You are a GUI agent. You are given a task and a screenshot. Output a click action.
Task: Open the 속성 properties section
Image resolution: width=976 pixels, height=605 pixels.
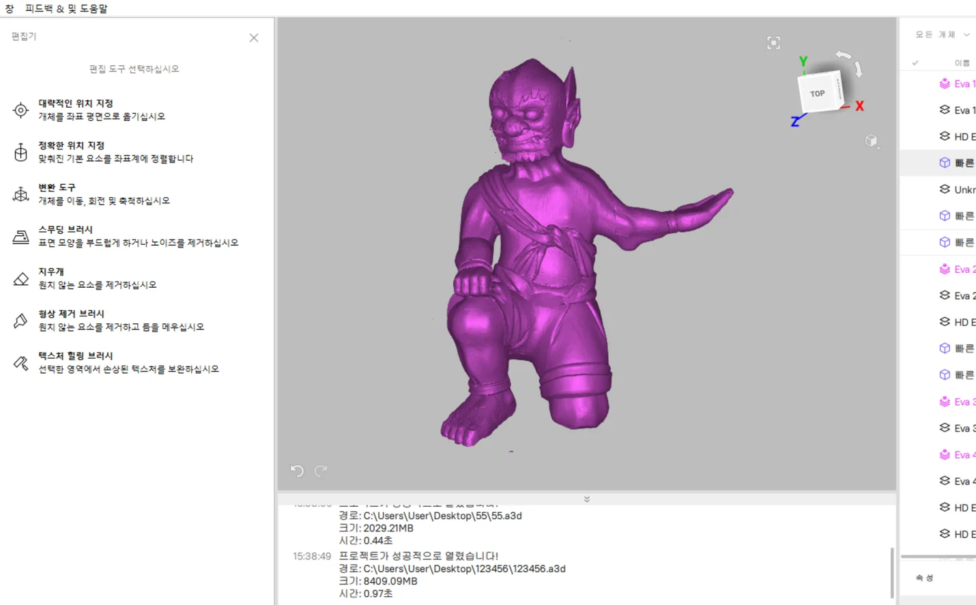925,578
